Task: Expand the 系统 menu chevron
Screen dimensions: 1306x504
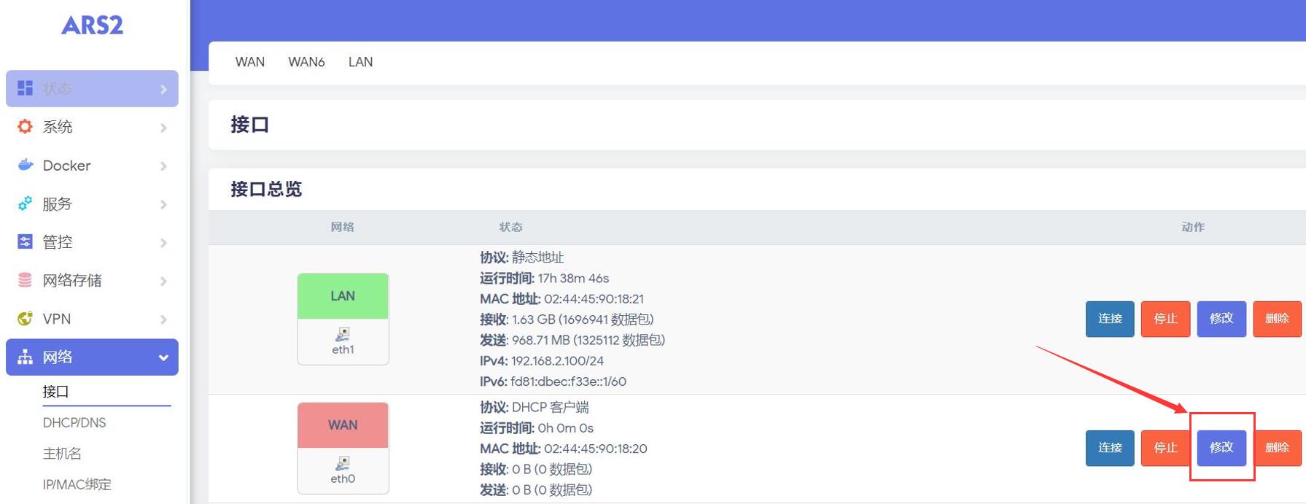Action: [163, 128]
